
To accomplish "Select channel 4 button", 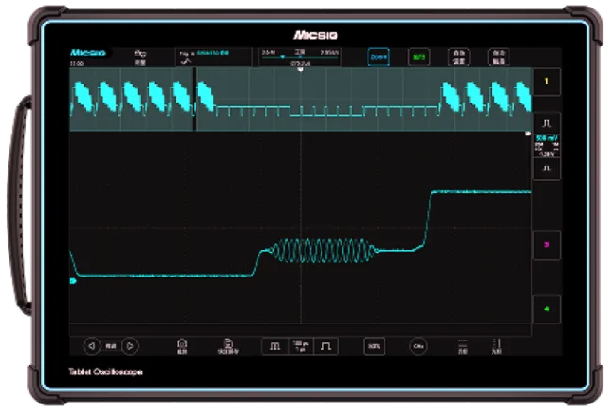I will 547,309.
